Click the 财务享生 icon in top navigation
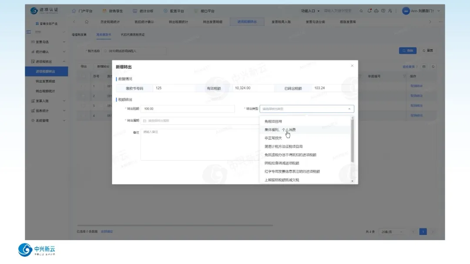This screenshot has height=264, width=470. click(104, 11)
